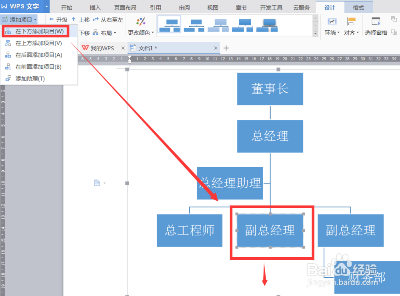
Task: Click the new document plus tab
Action: (x=226, y=48)
